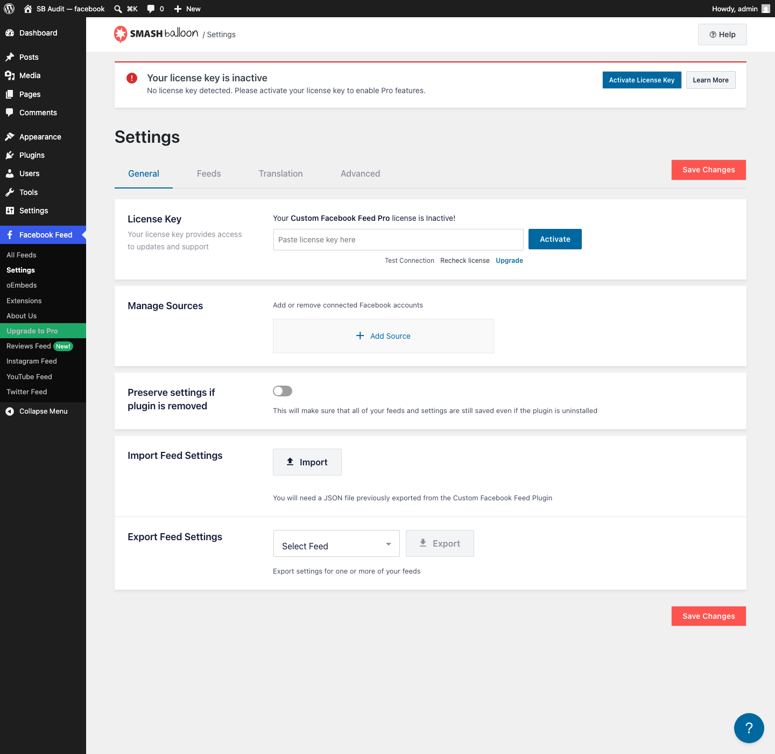Click the Facebook Feed f icon
Image resolution: width=775 pixels, height=754 pixels.
coord(10,235)
